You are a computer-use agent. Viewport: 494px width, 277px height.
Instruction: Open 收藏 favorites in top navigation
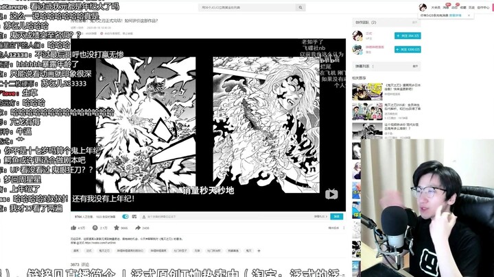463,8
